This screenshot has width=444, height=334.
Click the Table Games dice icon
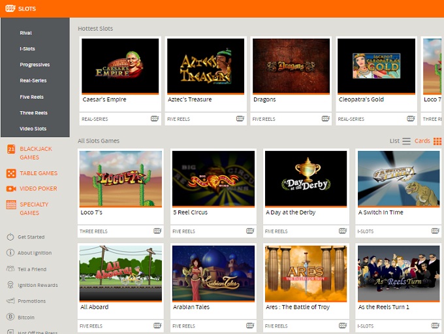click(10, 173)
